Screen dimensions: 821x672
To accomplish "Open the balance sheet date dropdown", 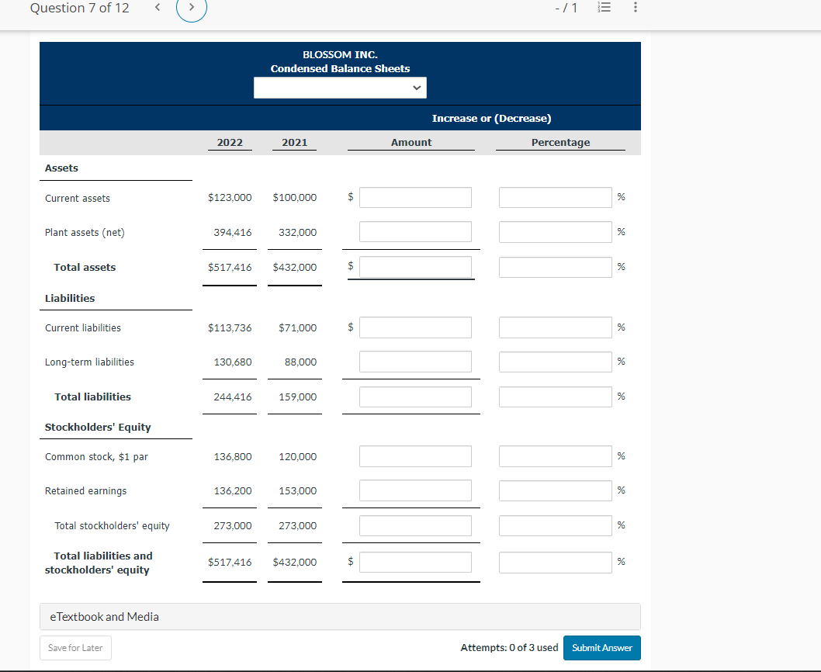I will click(340, 88).
